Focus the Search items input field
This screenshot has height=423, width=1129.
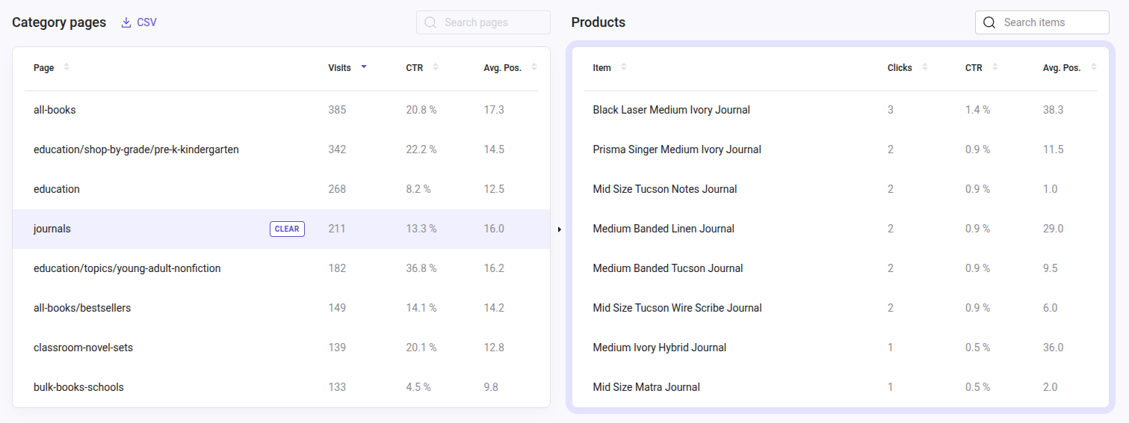coord(1051,22)
